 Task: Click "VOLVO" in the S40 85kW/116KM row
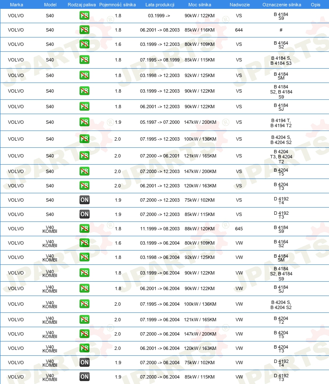pyautogui.click(x=16, y=30)
